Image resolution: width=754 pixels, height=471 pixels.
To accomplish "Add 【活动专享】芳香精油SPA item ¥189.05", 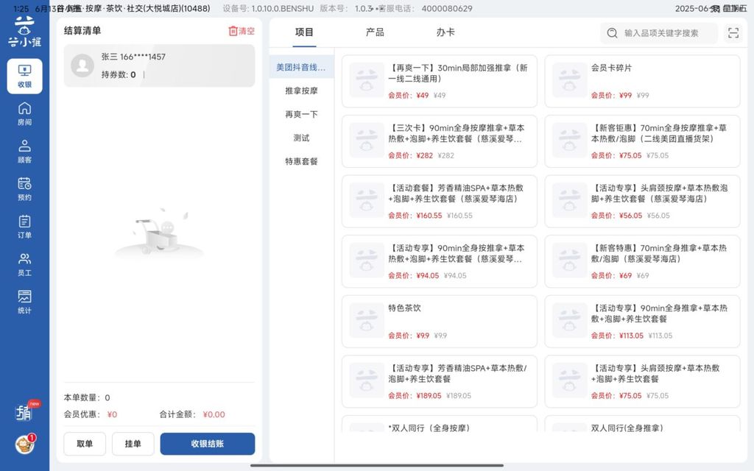I will tap(440, 382).
